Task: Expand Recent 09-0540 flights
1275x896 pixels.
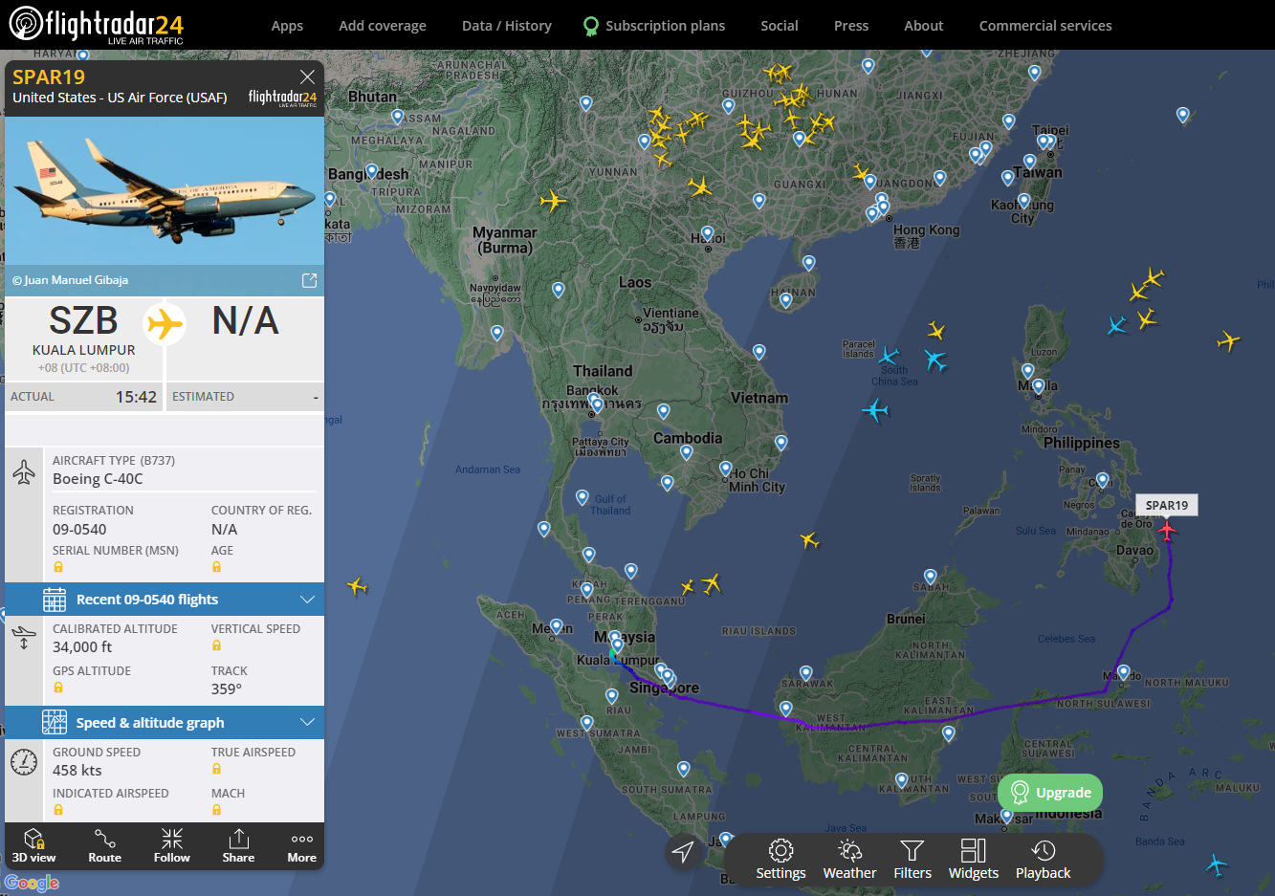Action: coord(165,600)
